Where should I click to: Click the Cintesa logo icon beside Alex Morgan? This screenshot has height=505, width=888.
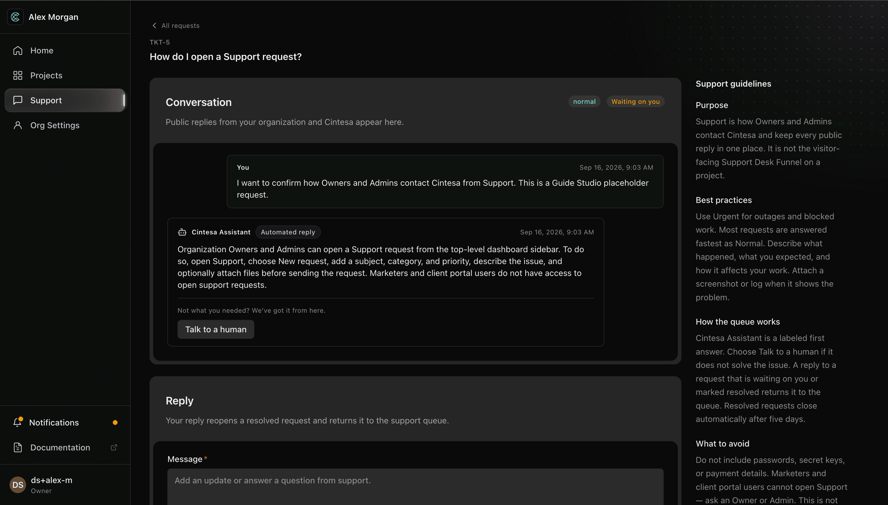(x=15, y=17)
